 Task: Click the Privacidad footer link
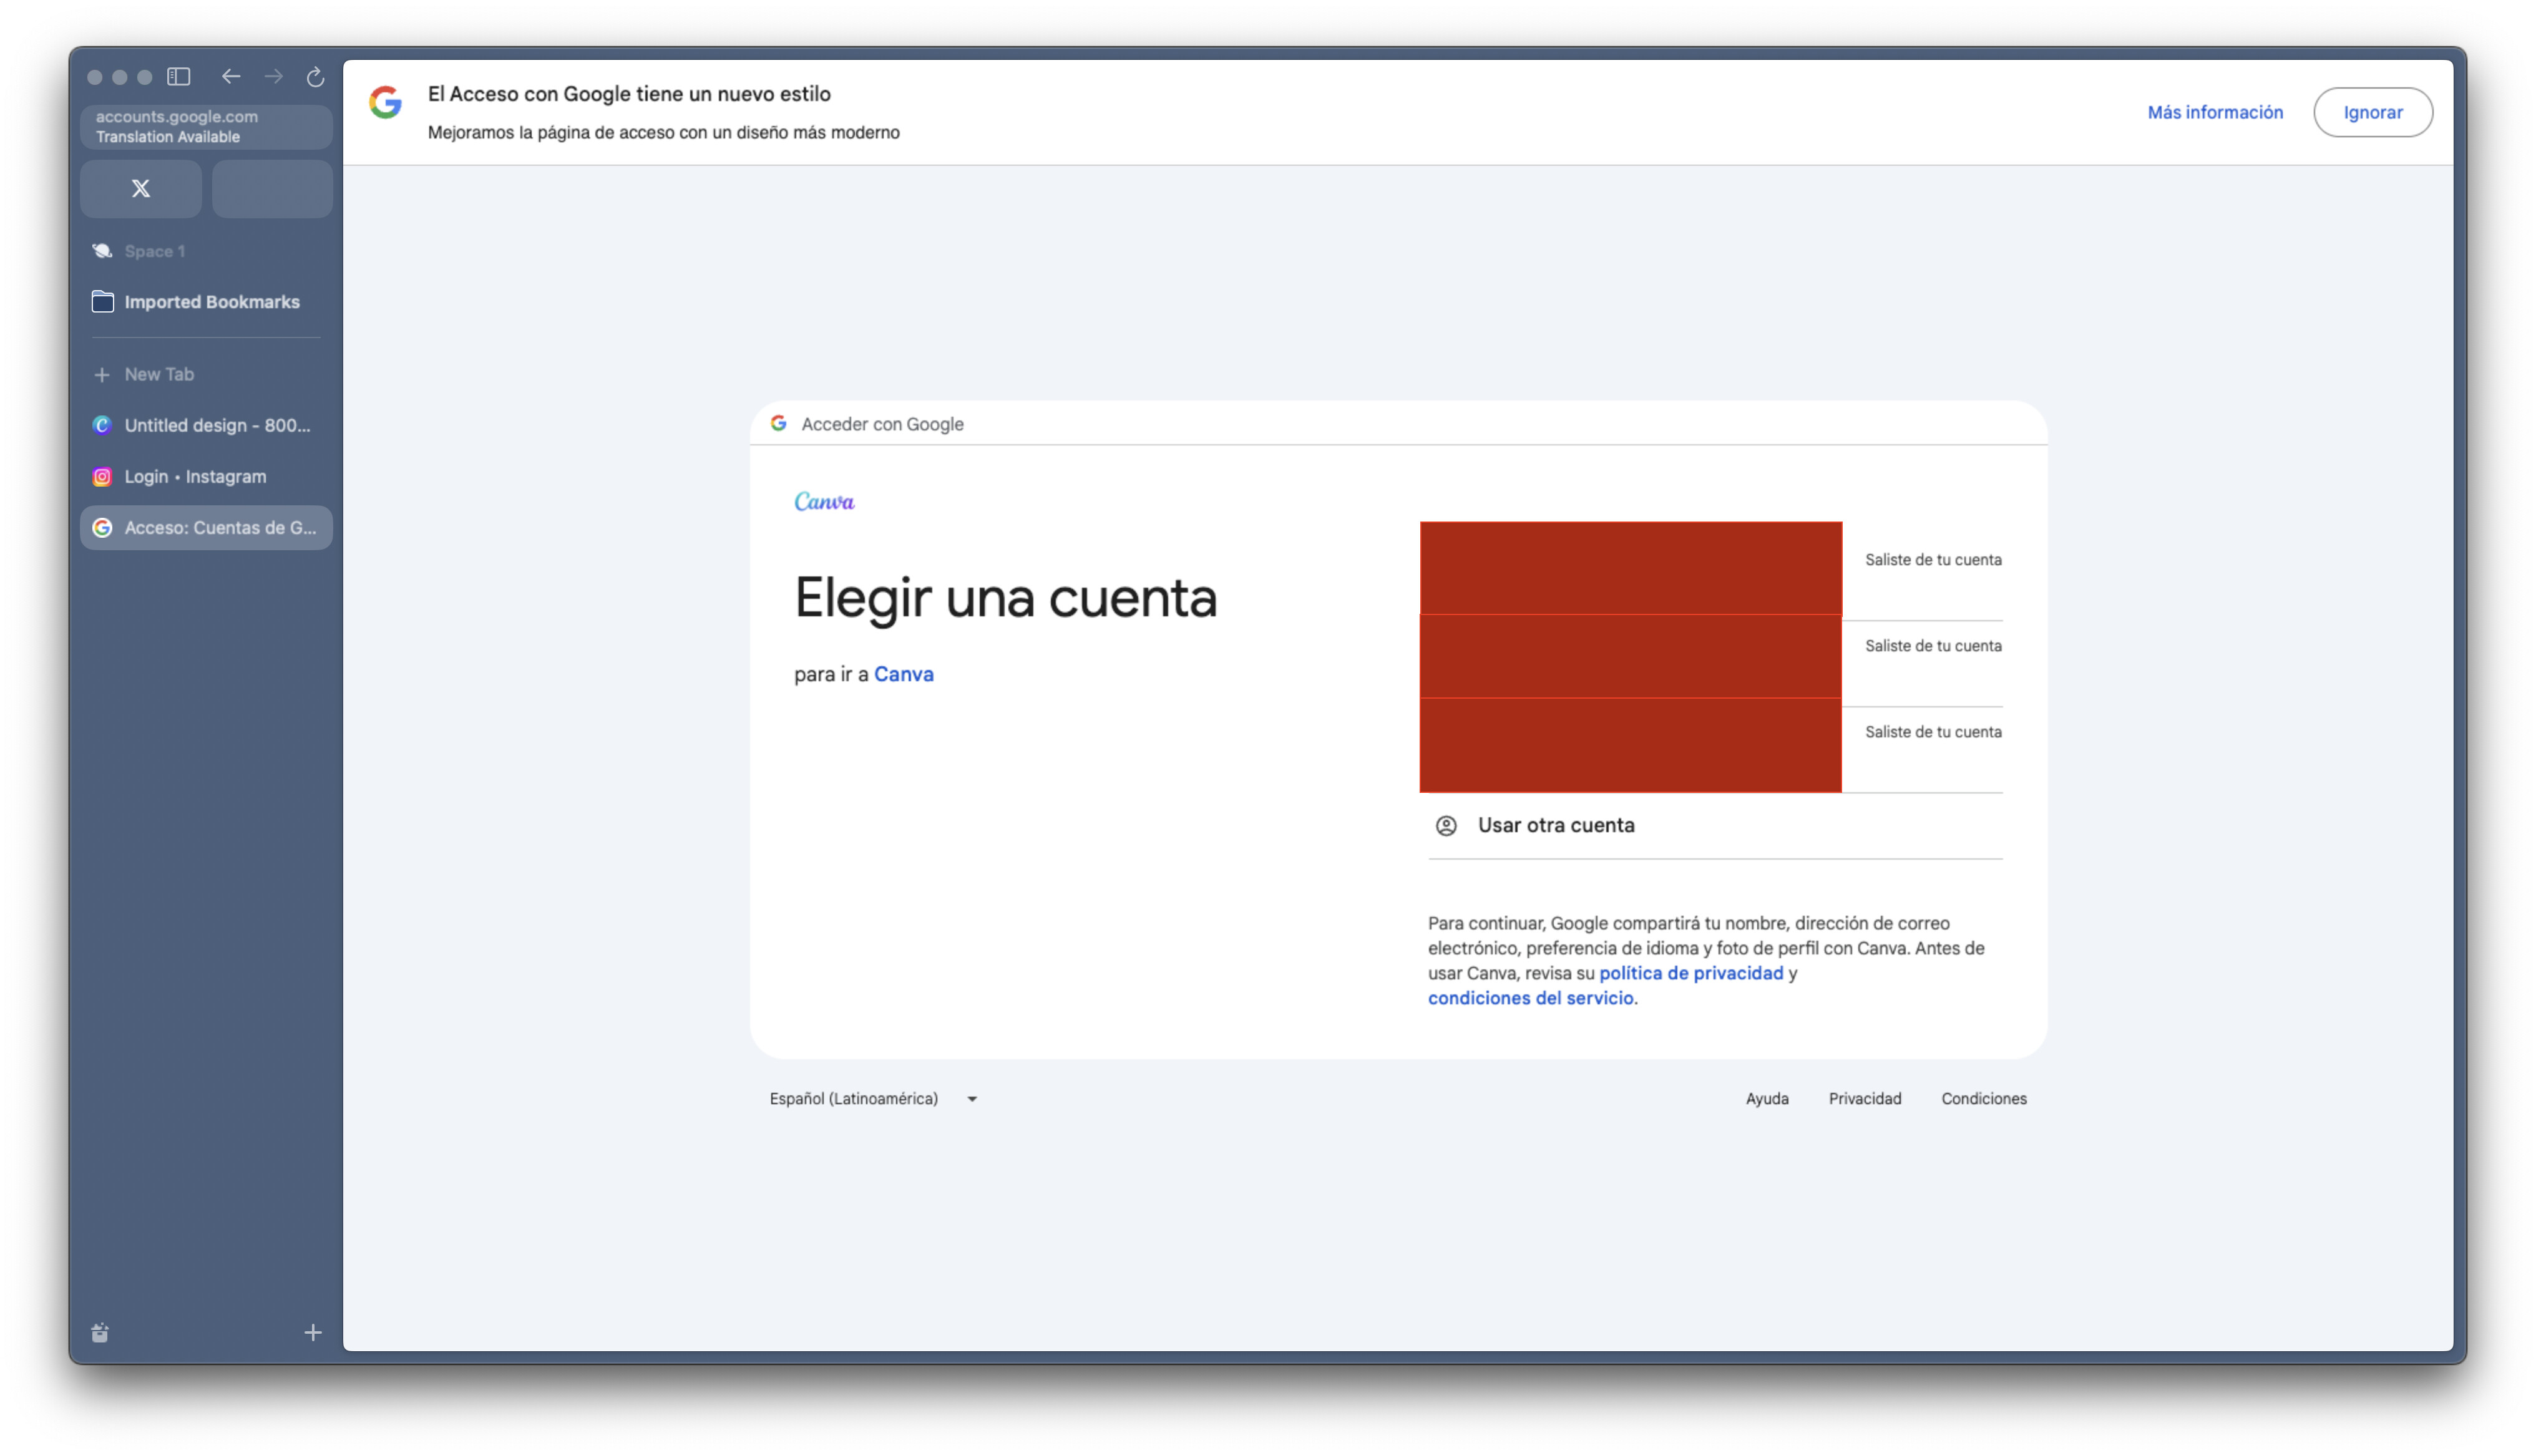click(x=1865, y=1099)
